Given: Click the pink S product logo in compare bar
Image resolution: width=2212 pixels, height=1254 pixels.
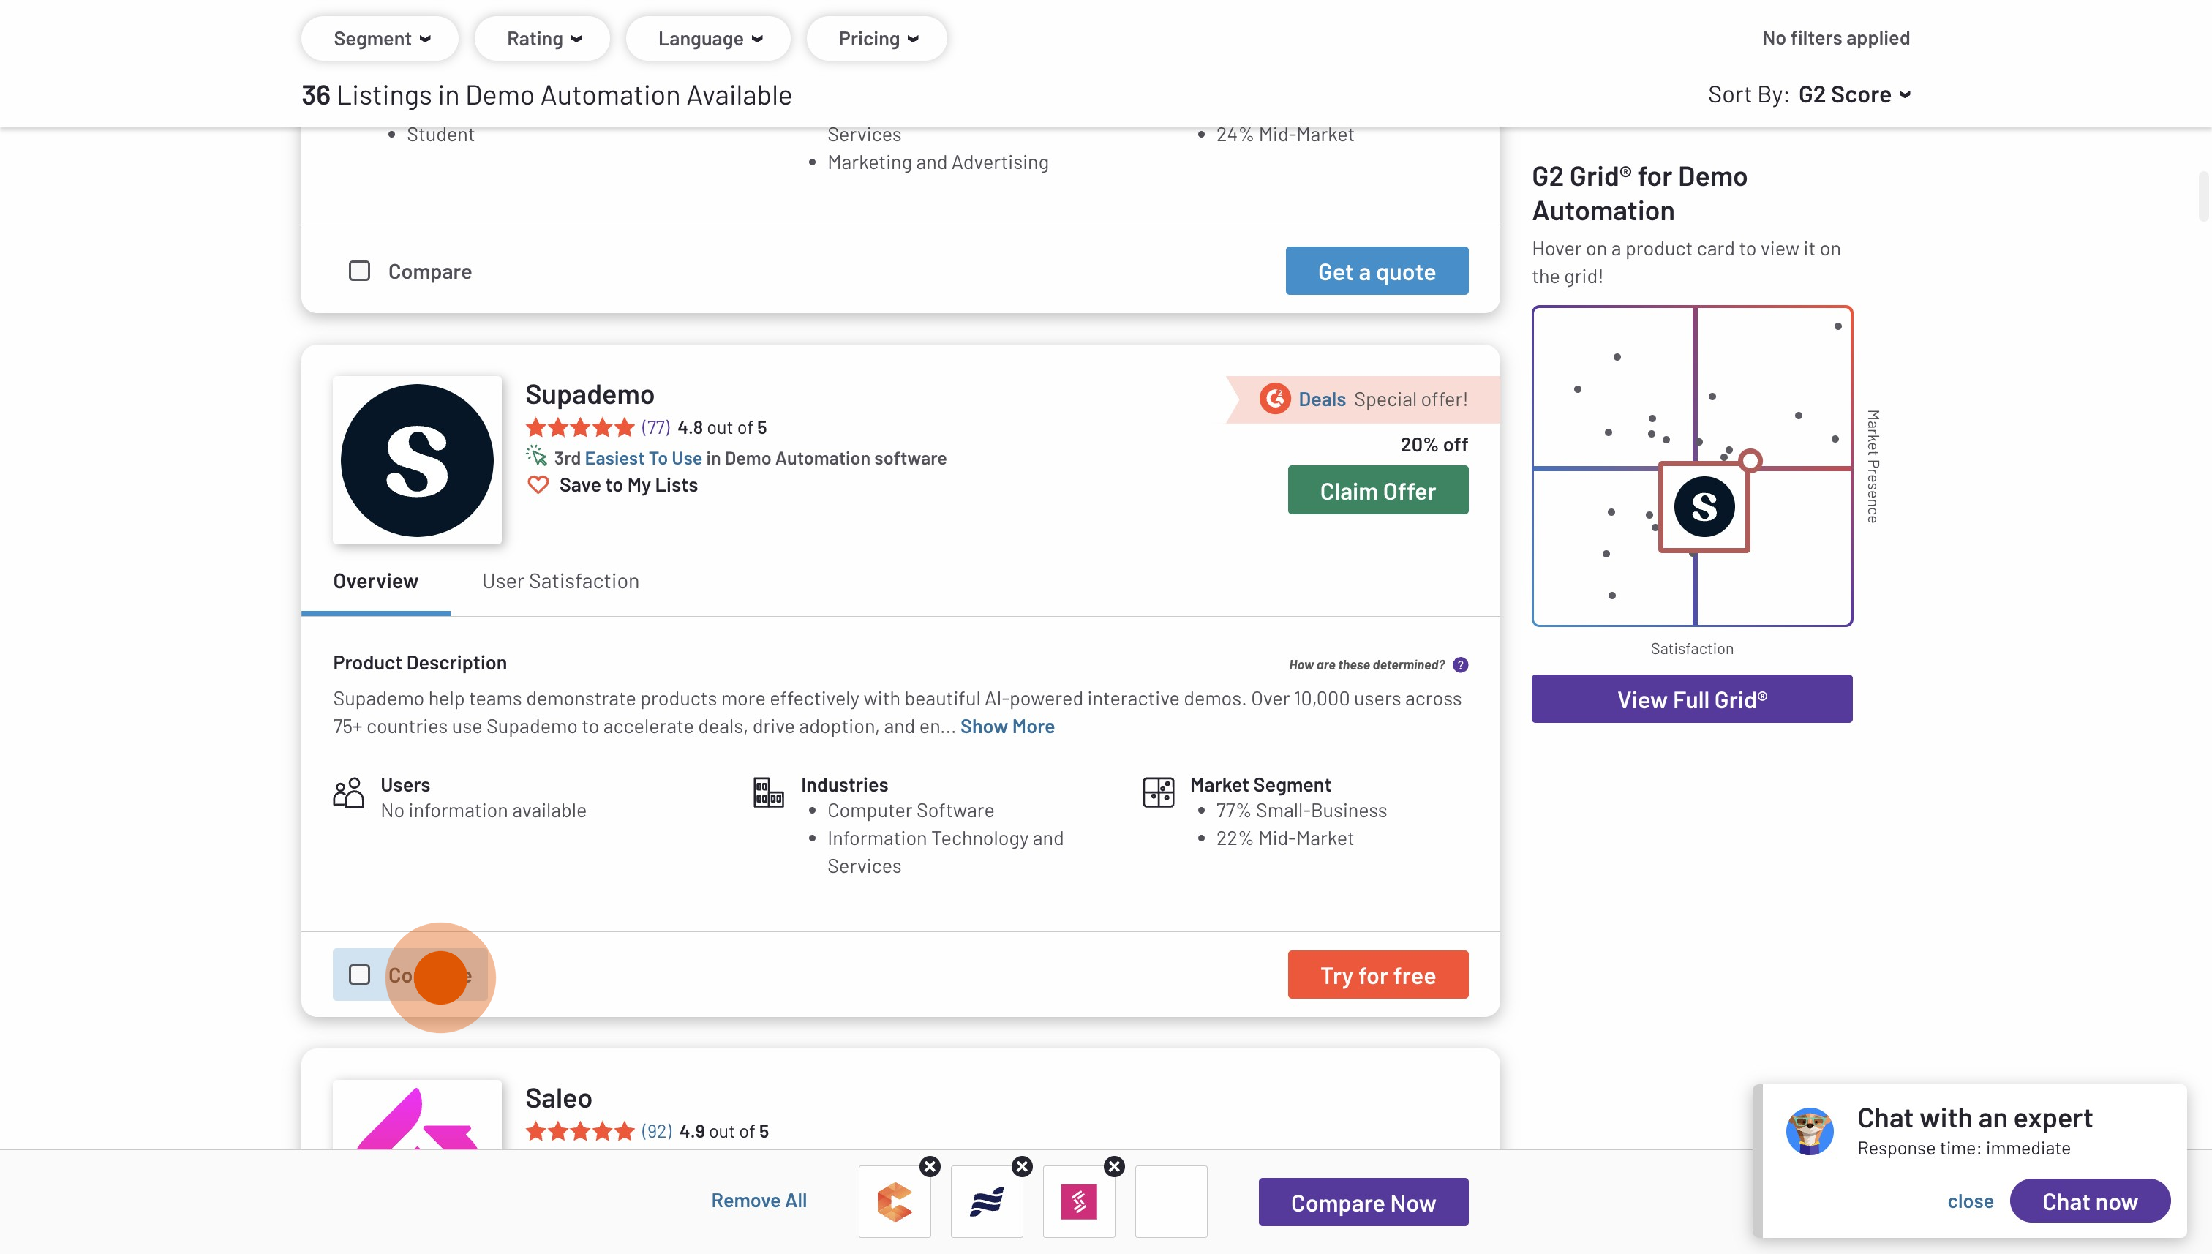Looking at the screenshot, I should click(1079, 1202).
